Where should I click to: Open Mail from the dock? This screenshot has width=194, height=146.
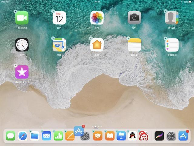(46, 136)
